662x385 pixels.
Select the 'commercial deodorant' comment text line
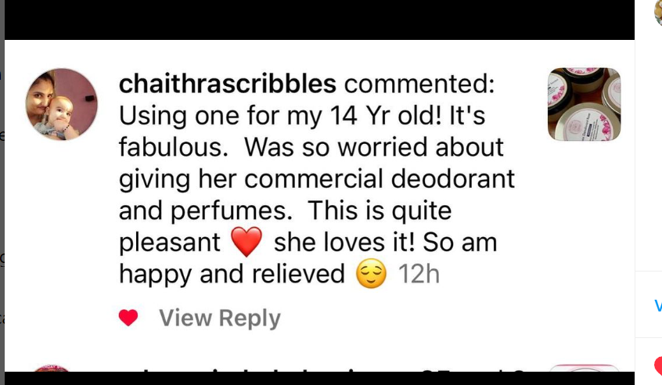click(317, 179)
